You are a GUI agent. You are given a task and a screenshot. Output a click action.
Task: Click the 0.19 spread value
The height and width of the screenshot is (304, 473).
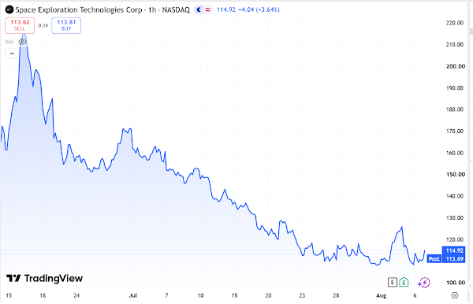(43, 26)
